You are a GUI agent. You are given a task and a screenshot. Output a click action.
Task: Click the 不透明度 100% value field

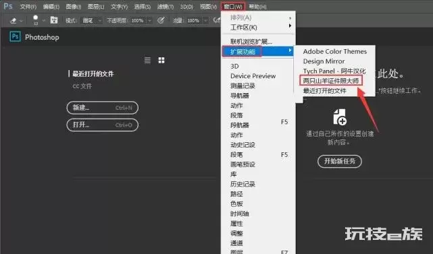(x=138, y=20)
